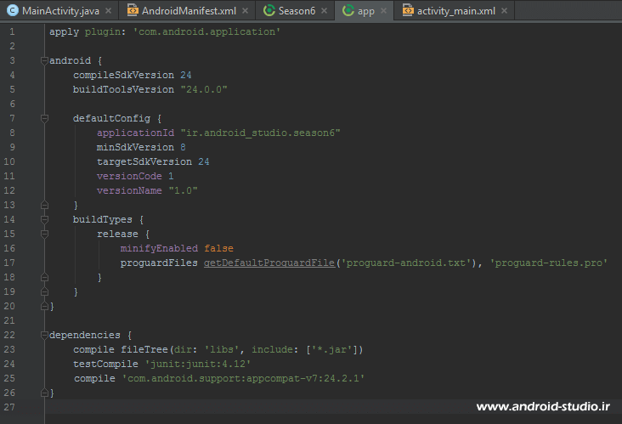622x424 pixels.
Task: Switch to the MainActivity.java tab
Action: pos(58,11)
